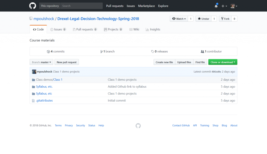Click the contributors people icon
The height and width of the screenshot is (154, 267).
point(202,51)
